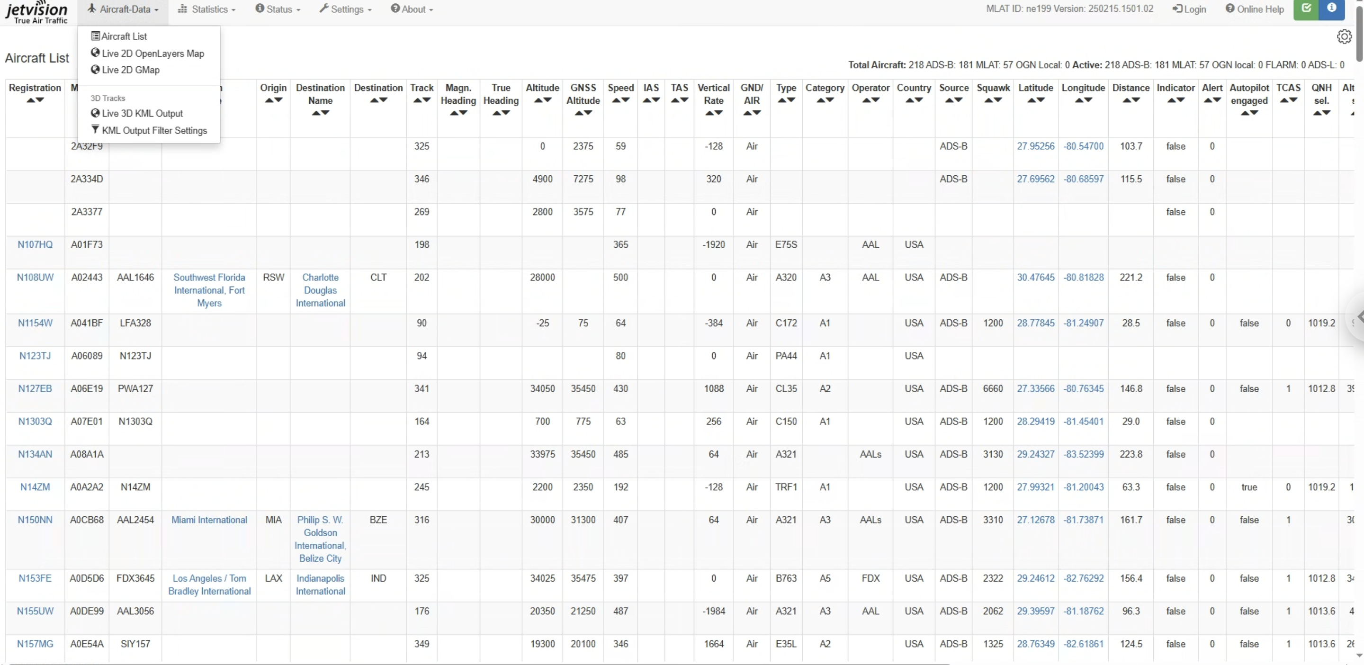Open Live 3D KML Output
Viewport: 1364px width, 665px height.
(x=136, y=113)
